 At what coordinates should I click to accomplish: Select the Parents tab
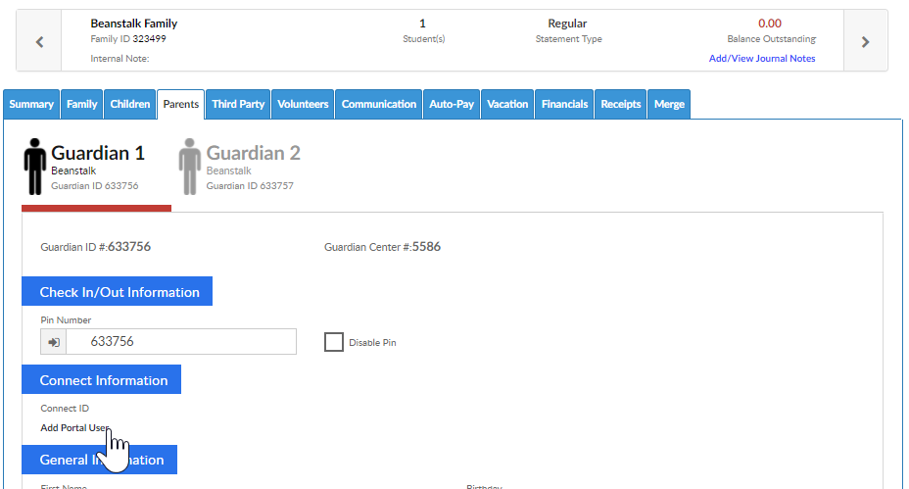click(181, 105)
